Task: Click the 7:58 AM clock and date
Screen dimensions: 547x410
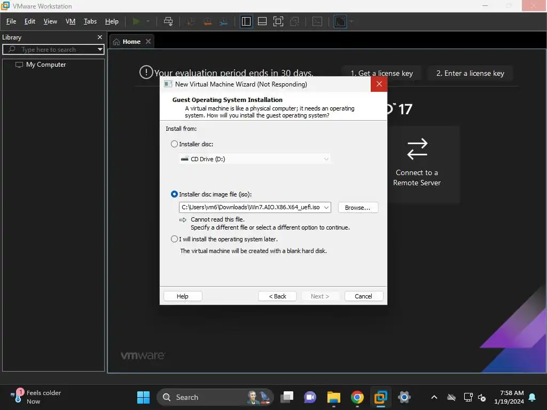Action: (509, 397)
